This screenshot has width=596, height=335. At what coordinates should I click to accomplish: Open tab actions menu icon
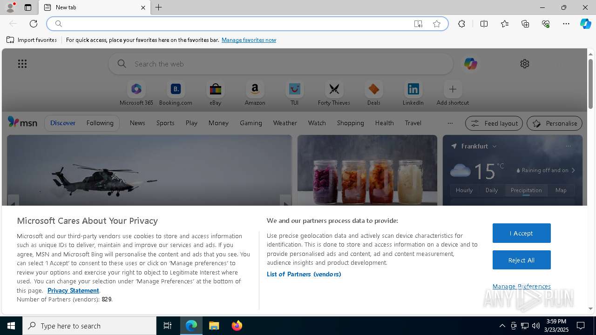pos(28,7)
